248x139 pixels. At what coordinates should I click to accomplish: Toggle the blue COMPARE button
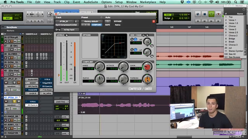coord(96,25)
